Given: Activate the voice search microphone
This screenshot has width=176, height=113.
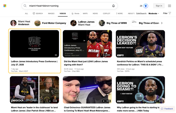Looking at the screenshot, I should pos(113,6).
